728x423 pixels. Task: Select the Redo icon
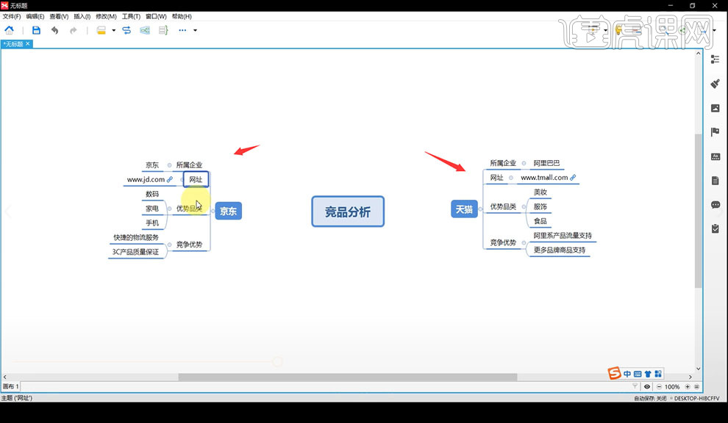(x=73, y=30)
